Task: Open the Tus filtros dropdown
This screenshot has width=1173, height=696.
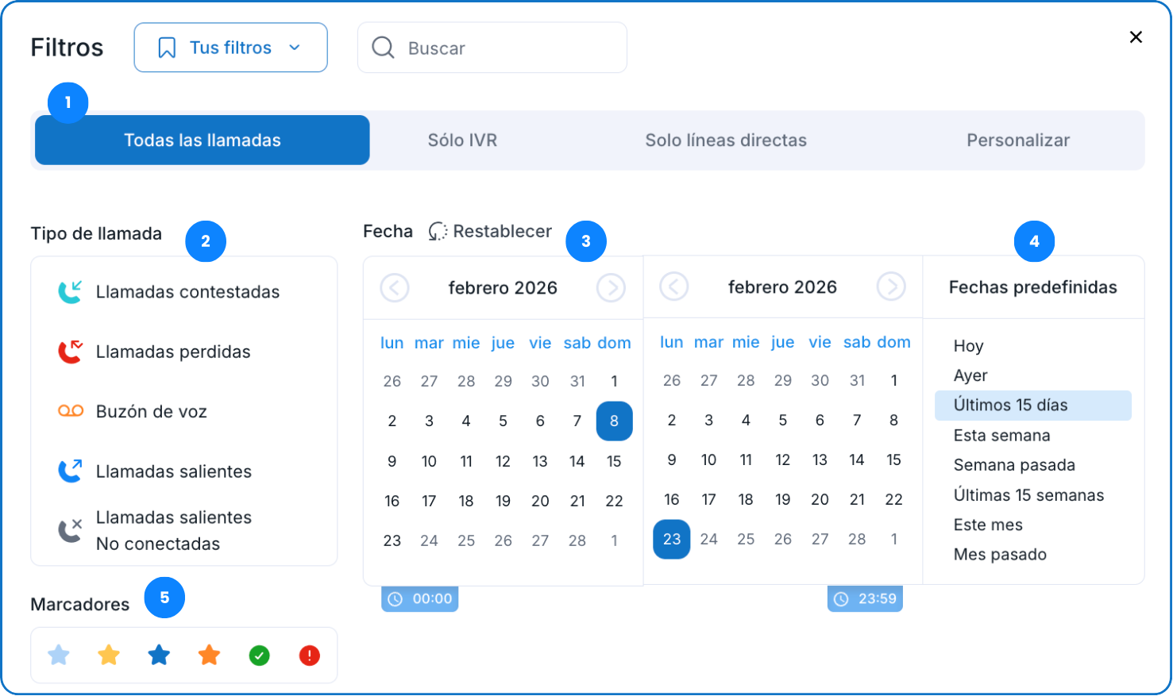Action: [230, 48]
